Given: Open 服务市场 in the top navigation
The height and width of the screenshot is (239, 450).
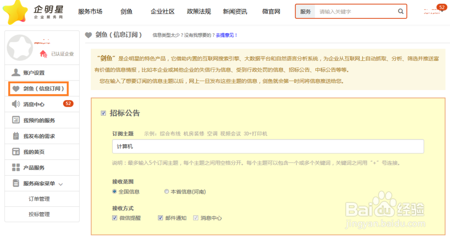Looking at the screenshot, I should [90, 11].
